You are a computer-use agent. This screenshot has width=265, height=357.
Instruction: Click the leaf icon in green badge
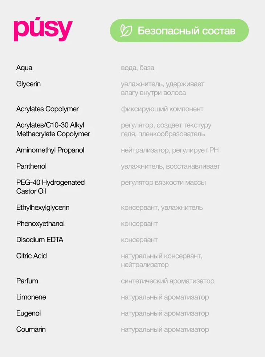(126, 31)
